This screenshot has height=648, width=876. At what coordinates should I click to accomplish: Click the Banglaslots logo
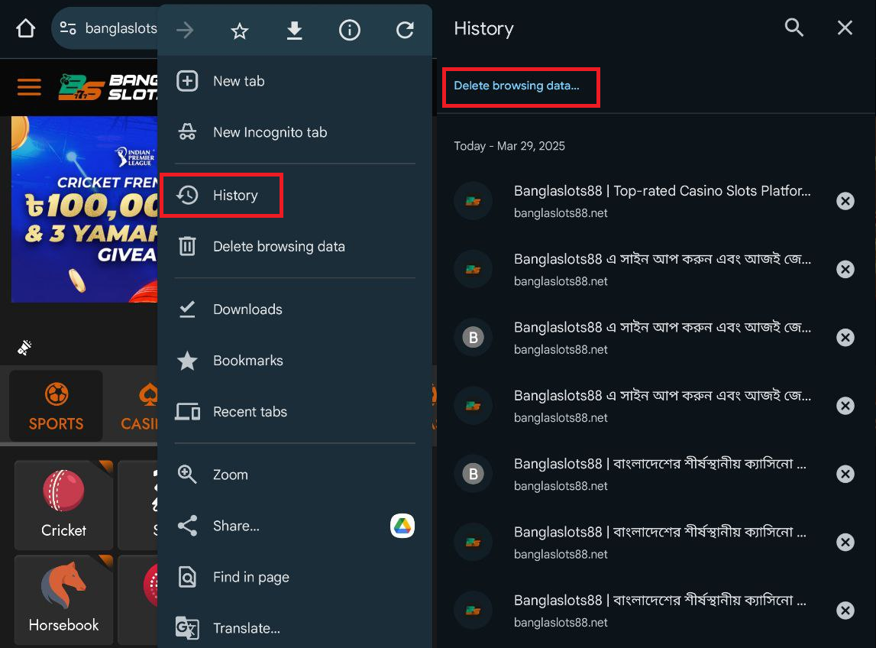coord(108,87)
